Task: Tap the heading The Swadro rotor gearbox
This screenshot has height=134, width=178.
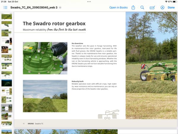Action: pyautogui.click(x=54, y=24)
